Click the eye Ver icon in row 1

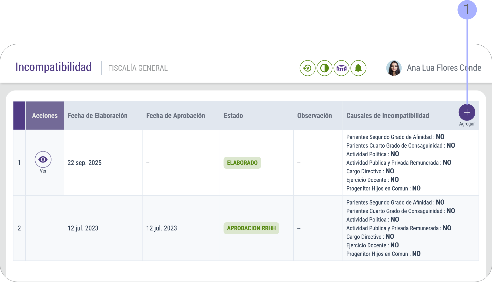pyautogui.click(x=43, y=159)
